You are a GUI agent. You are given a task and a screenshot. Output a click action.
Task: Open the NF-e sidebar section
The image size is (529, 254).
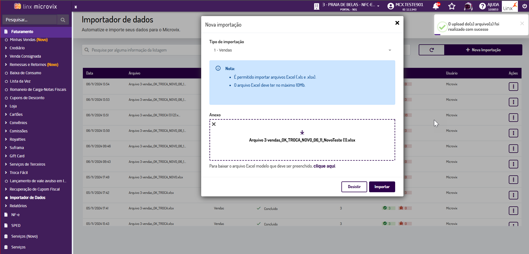tap(15, 215)
